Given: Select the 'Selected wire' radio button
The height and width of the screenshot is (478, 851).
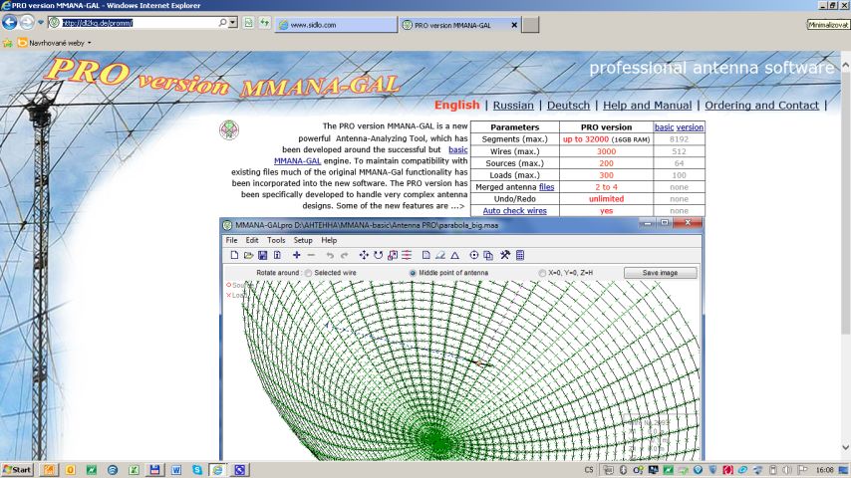Looking at the screenshot, I should (308, 273).
